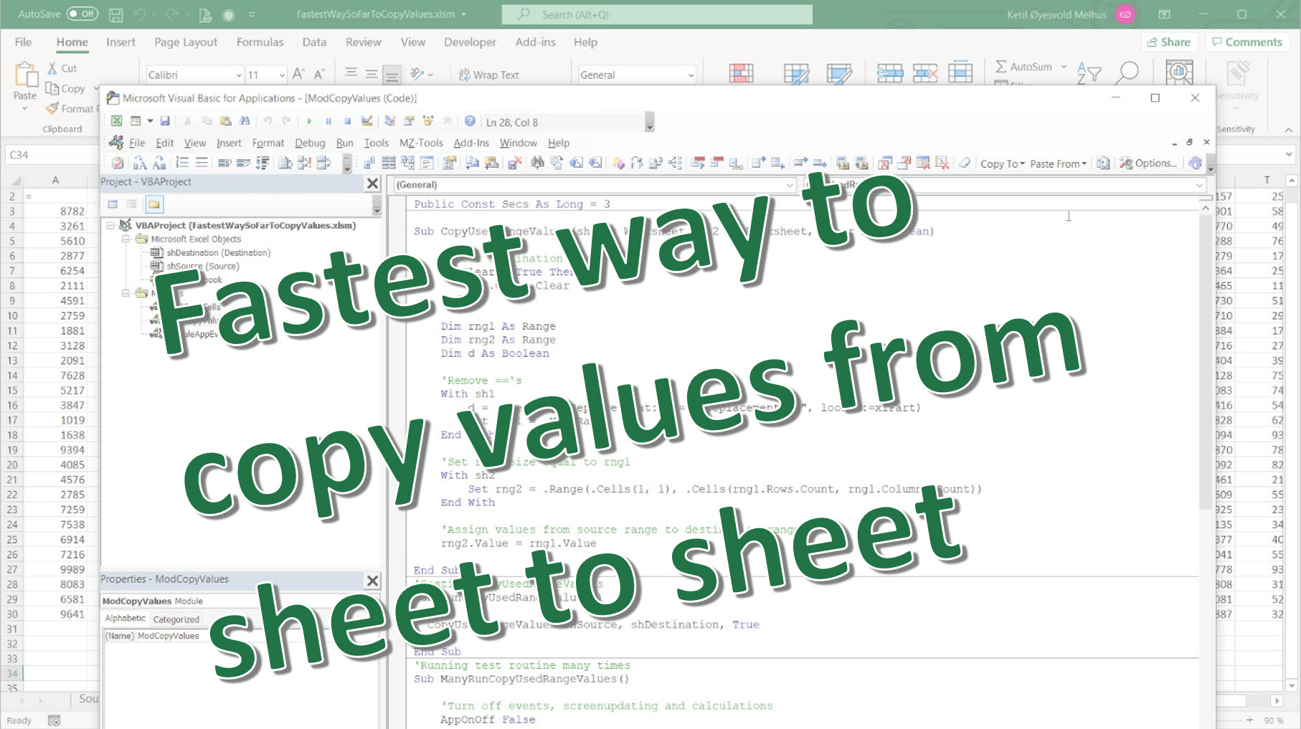Toggle Design Mode in the VBA toolbar

pos(366,121)
